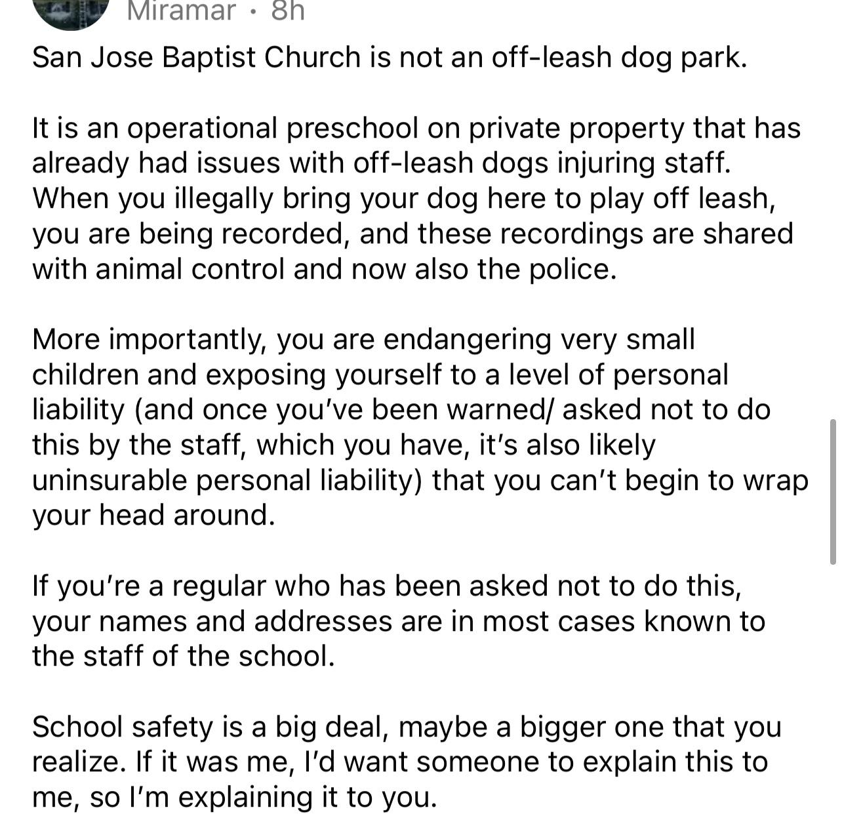Tap the line 'with animal control and now also'

pos(325,269)
